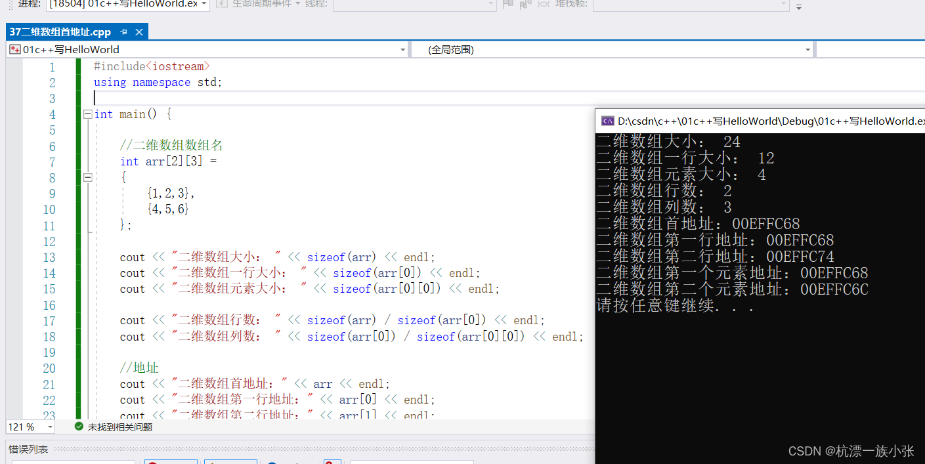
Task: Close the 37二维数组首地址.cpp tab
Action: pyautogui.click(x=139, y=32)
